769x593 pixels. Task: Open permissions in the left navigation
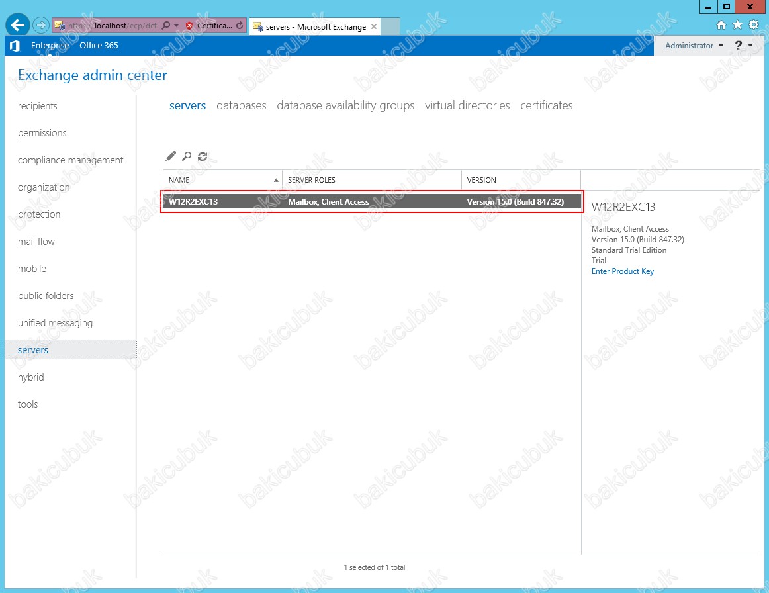tap(42, 133)
